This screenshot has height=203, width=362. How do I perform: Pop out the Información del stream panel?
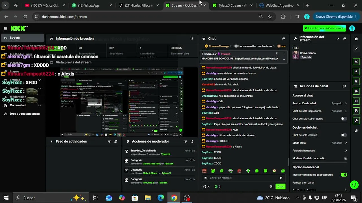pos(344,39)
